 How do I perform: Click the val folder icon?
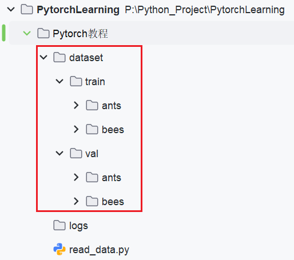tap(76, 153)
